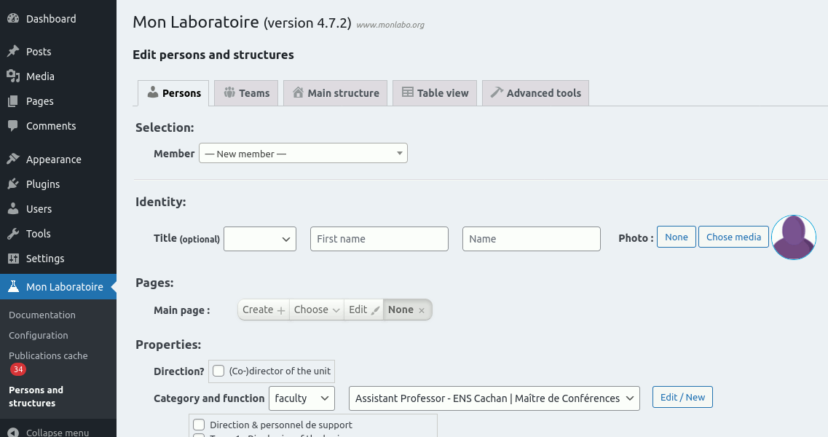The image size is (828, 437).
Task: Click the person icon on Persons tab
Action: pyautogui.click(x=153, y=92)
